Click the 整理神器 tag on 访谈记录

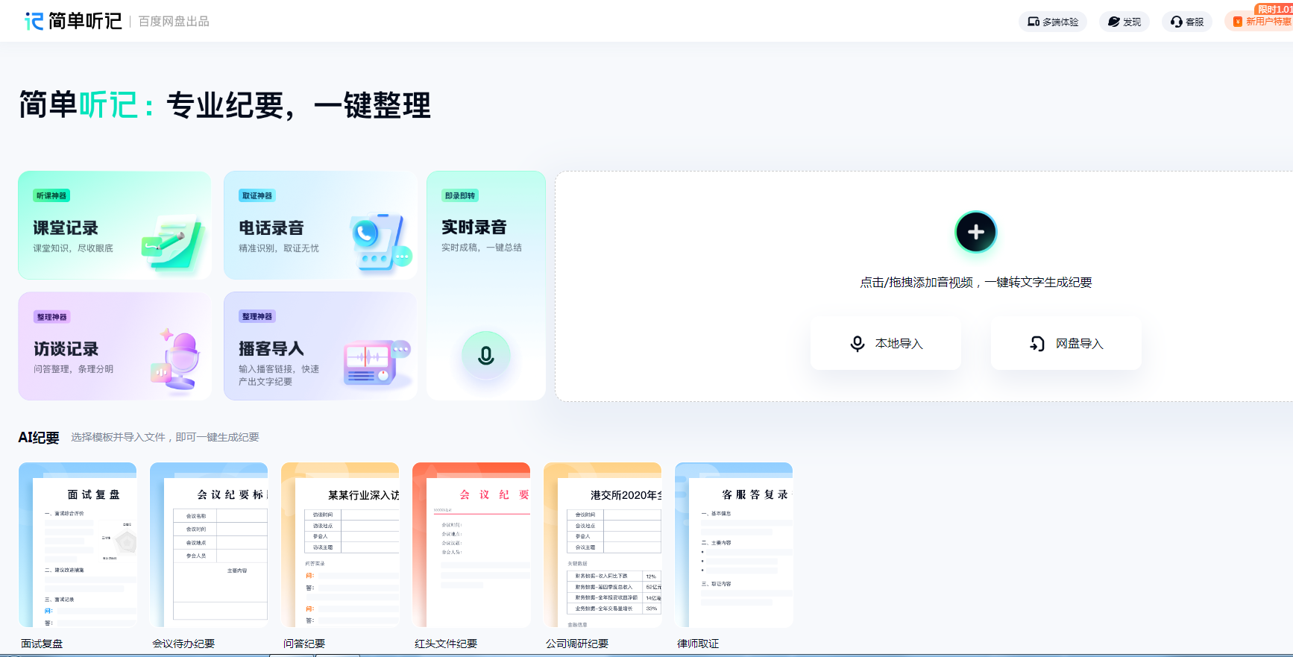(51, 317)
